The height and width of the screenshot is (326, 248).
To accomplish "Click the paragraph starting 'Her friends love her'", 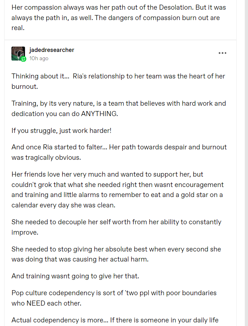I will point(118,190).
